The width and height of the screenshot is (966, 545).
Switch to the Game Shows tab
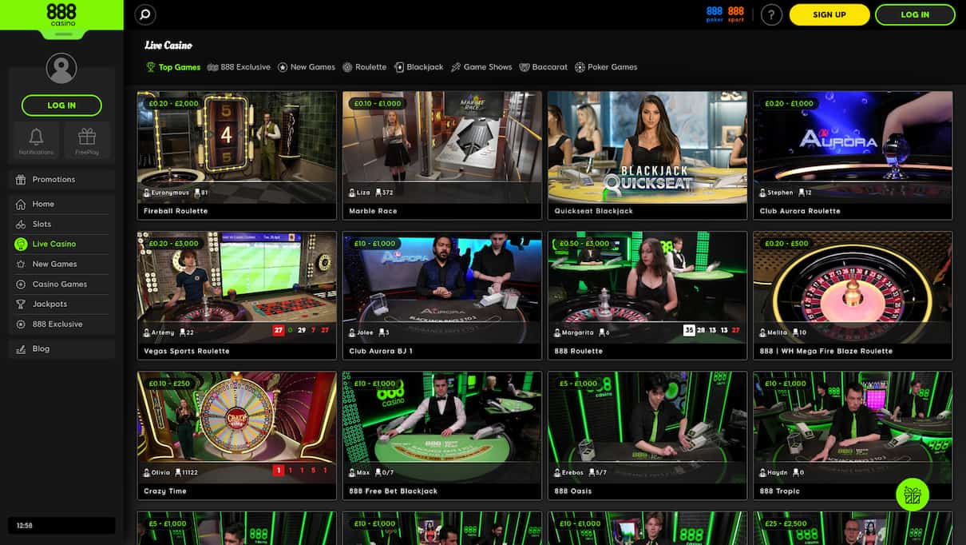481,67
